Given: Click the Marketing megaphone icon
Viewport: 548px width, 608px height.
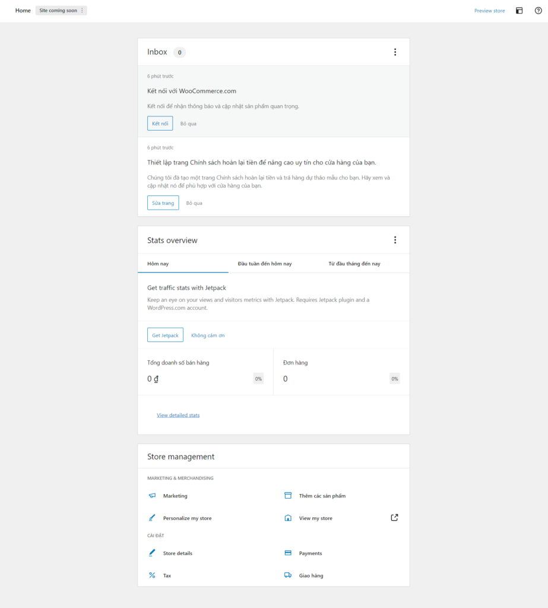Looking at the screenshot, I should [152, 496].
